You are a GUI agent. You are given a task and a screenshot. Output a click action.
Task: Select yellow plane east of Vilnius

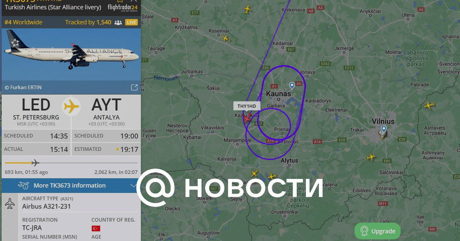click(x=429, y=105)
